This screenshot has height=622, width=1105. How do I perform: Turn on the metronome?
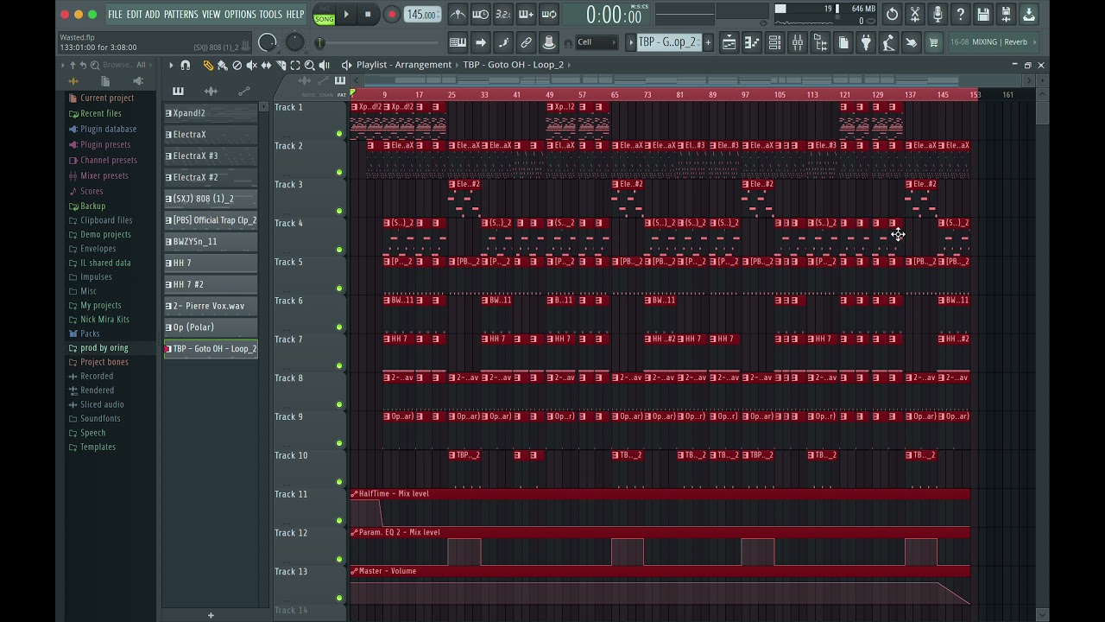458,14
